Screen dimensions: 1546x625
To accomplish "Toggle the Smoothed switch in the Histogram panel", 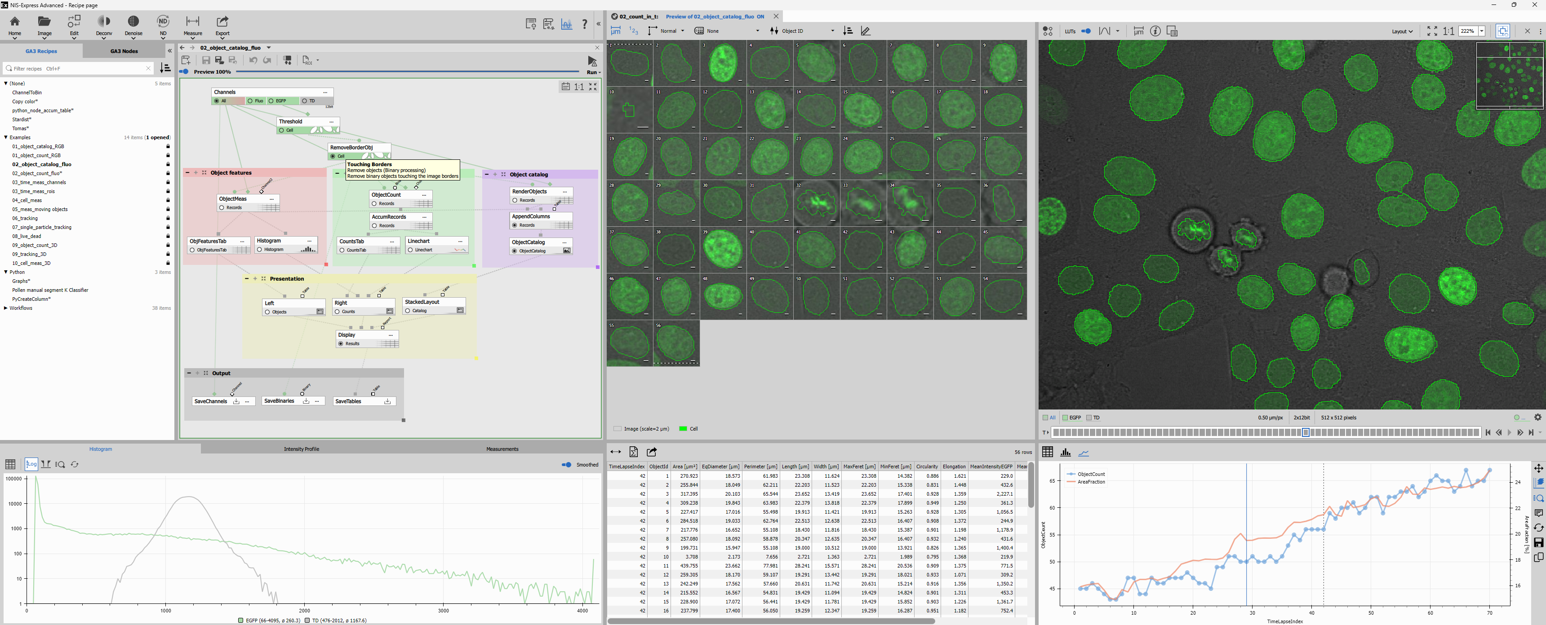I will click(x=567, y=464).
